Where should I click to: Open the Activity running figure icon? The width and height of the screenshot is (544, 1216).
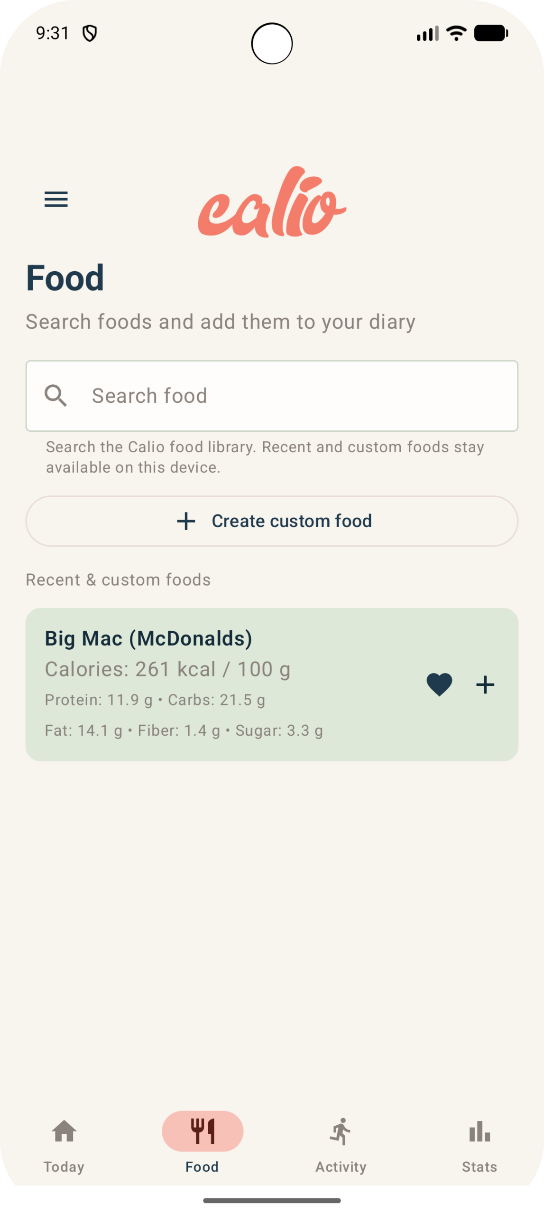click(341, 1131)
